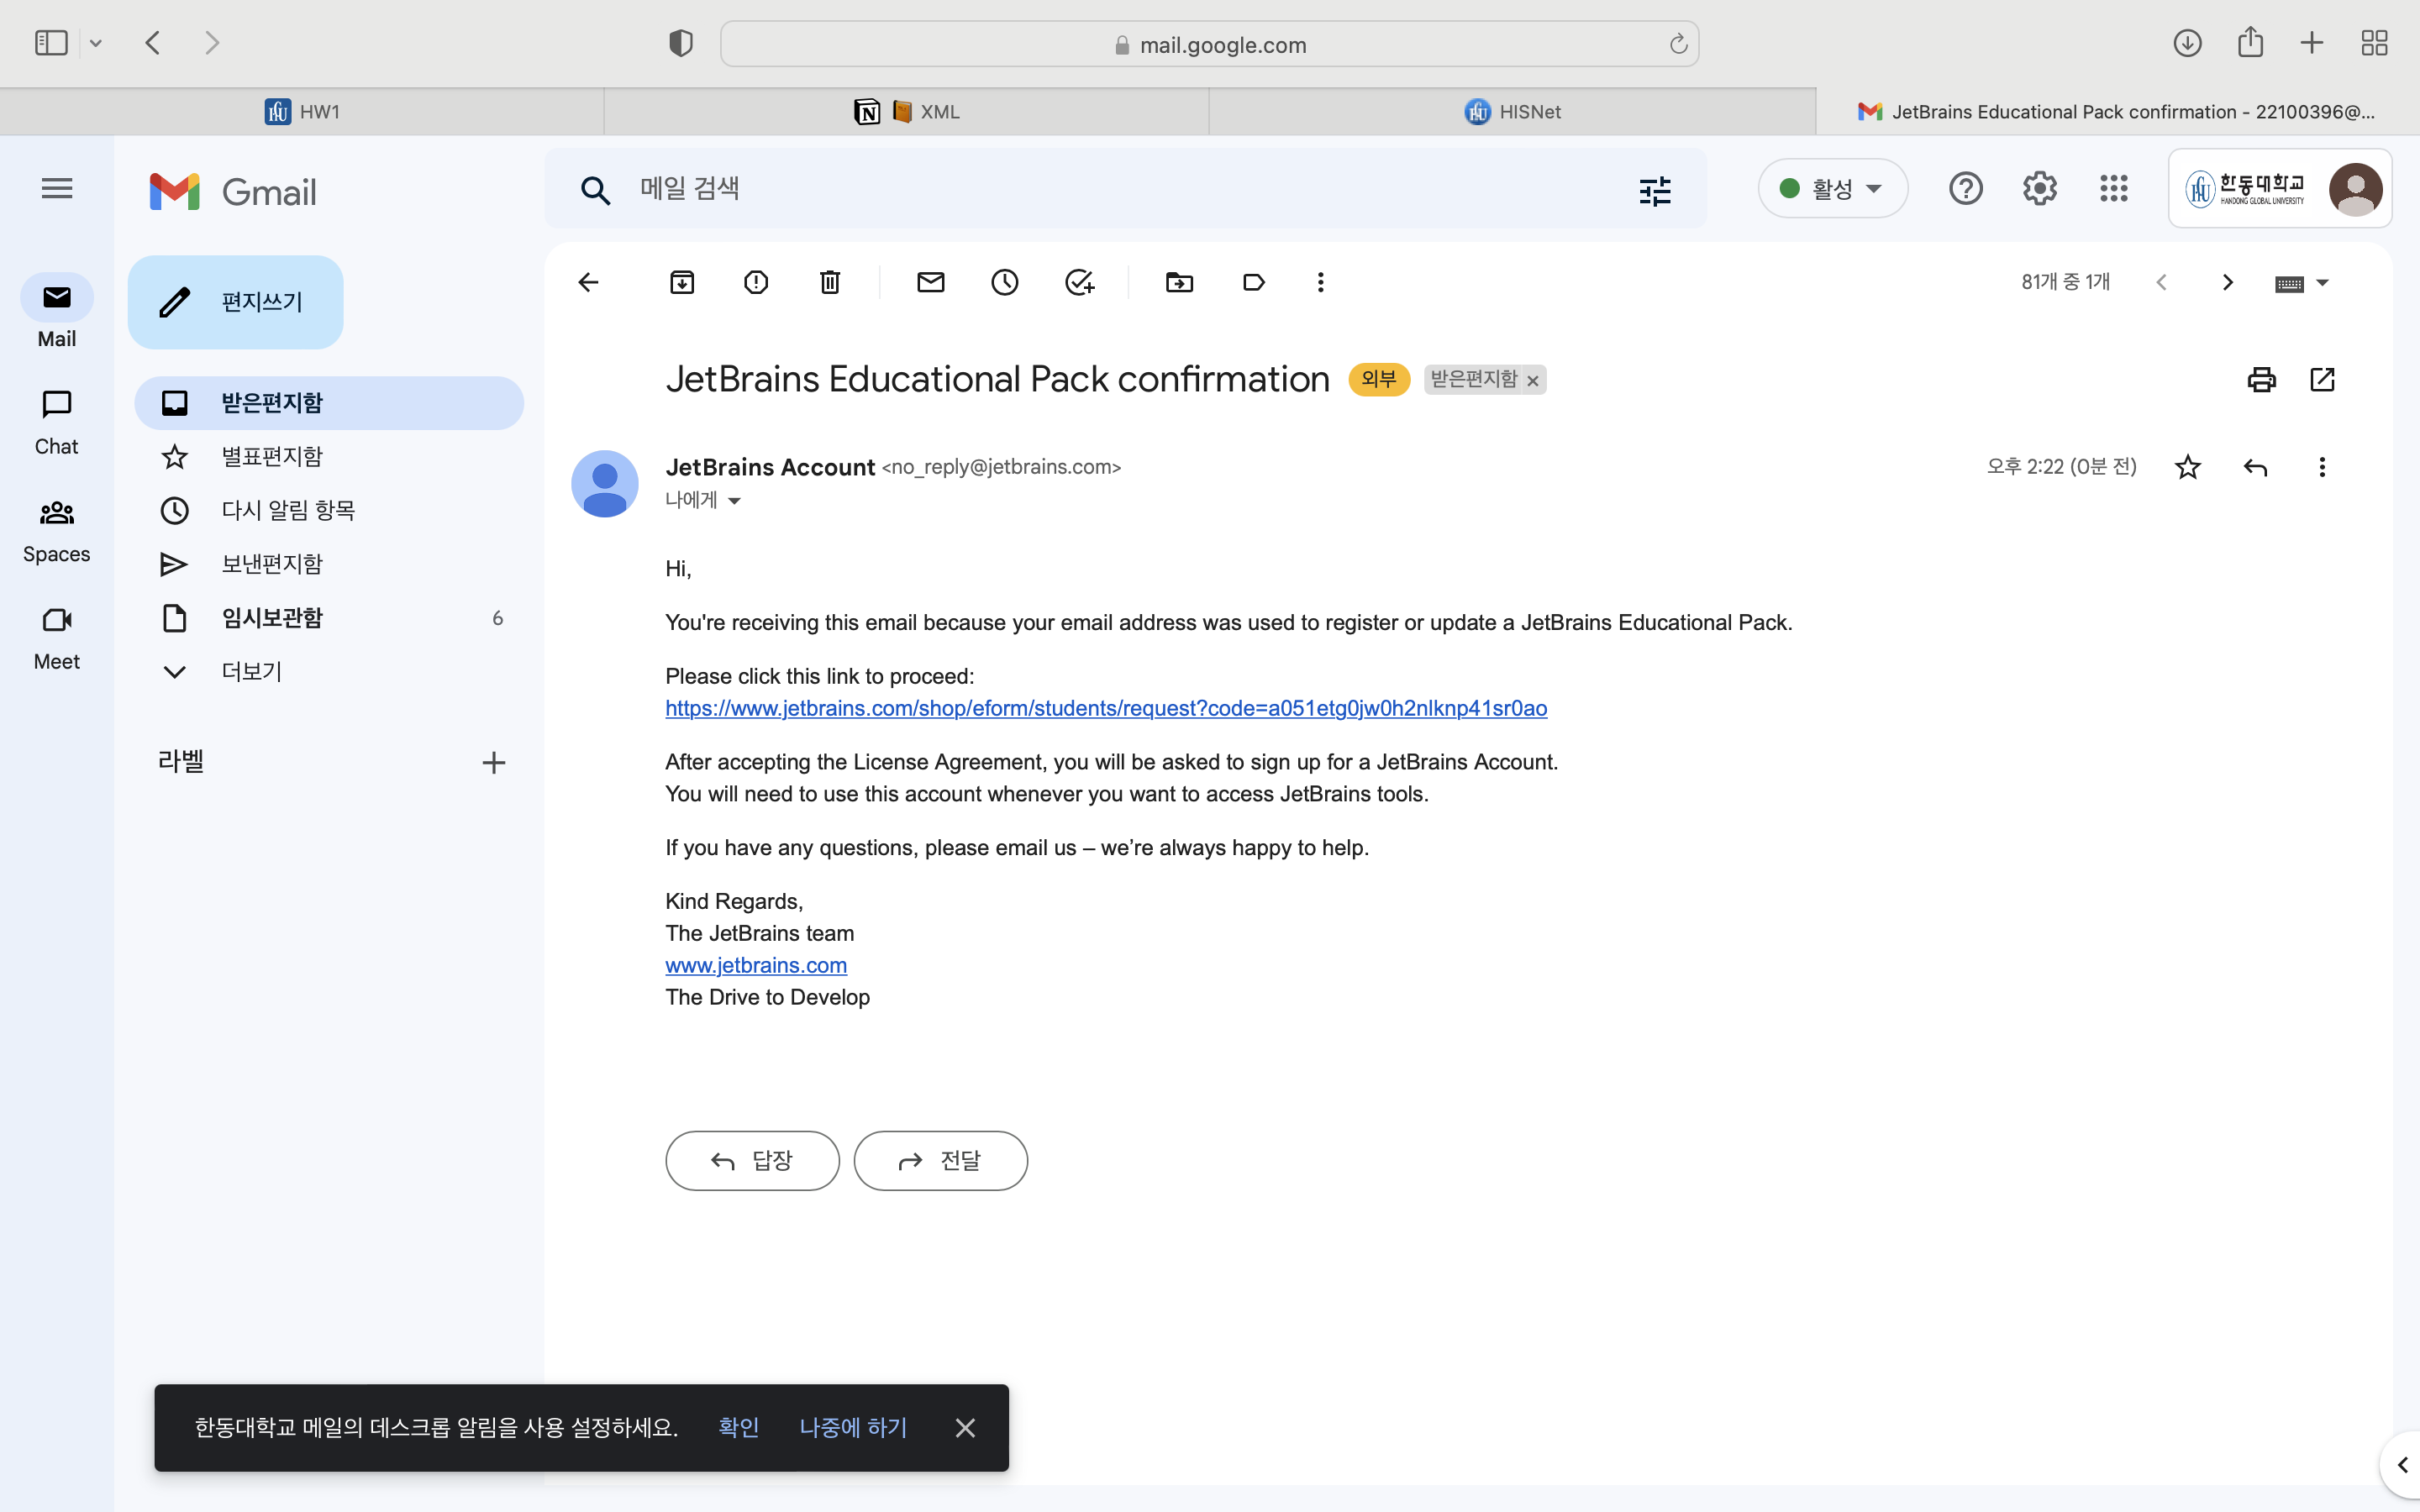Switch to the HISNet browser tab

(1512, 111)
